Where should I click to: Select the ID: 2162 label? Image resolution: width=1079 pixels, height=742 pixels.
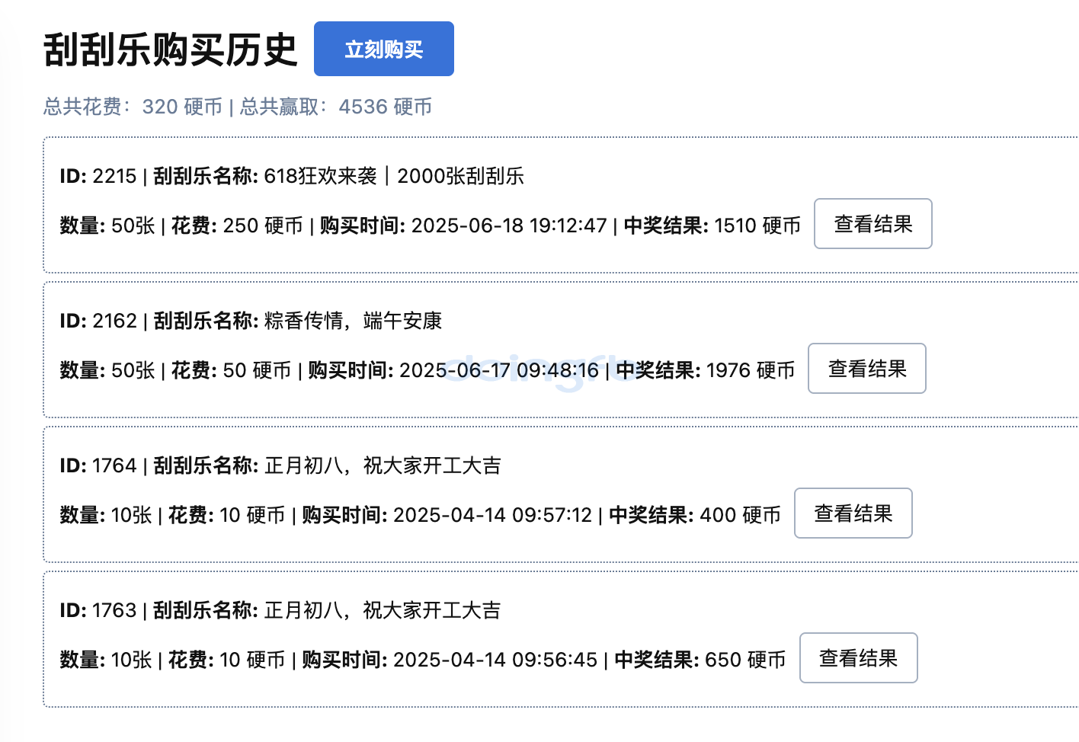(x=98, y=321)
